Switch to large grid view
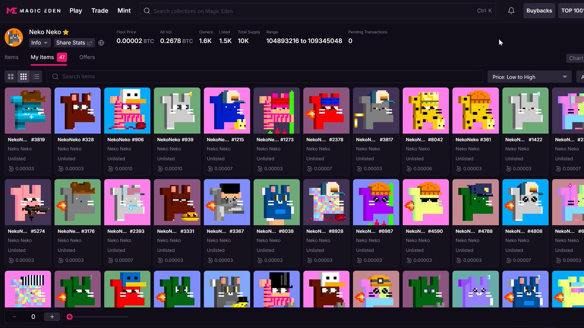This screenshot has height=328, width=584. click(11, 76)
